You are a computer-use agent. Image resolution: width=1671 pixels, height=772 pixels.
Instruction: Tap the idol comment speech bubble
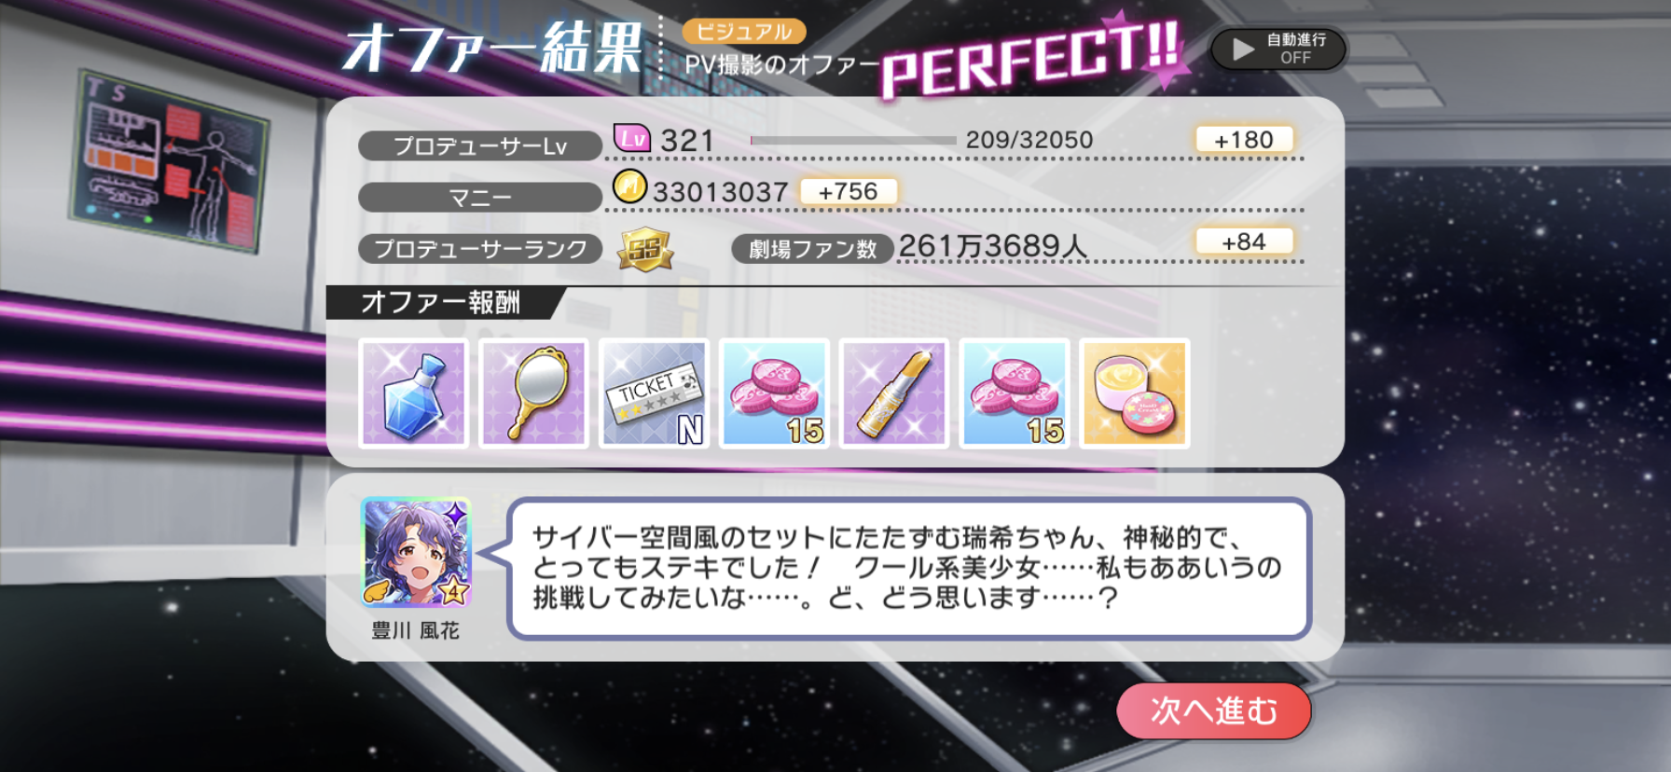(909, 568)
